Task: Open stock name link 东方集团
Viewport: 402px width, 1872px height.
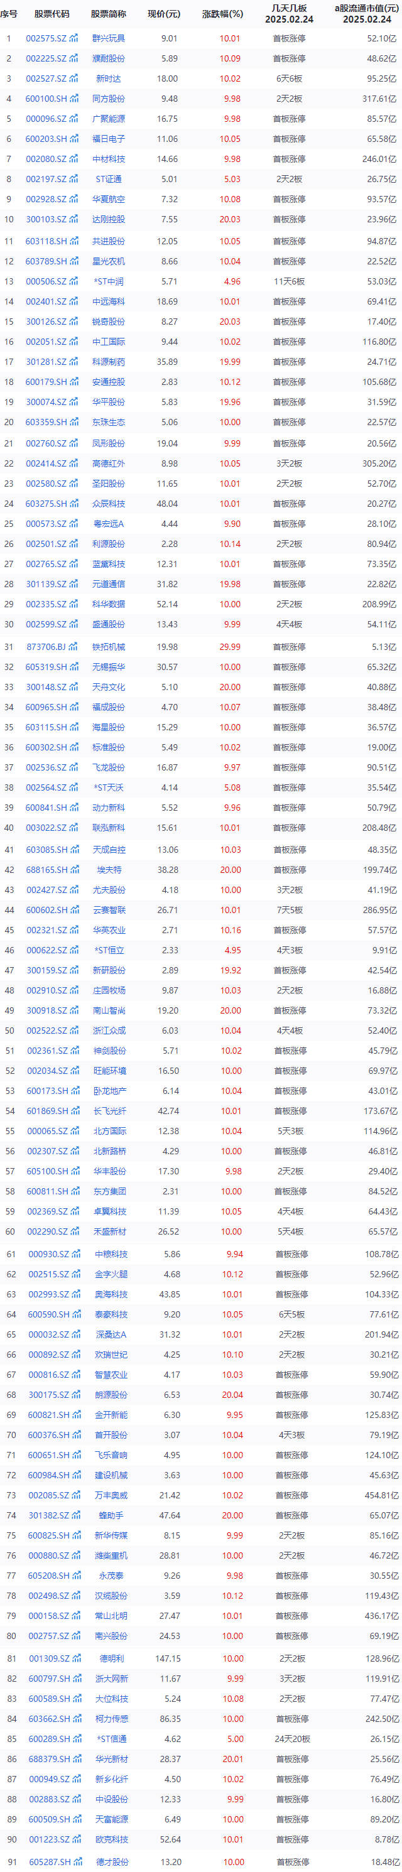Action: coord(110,1191)
